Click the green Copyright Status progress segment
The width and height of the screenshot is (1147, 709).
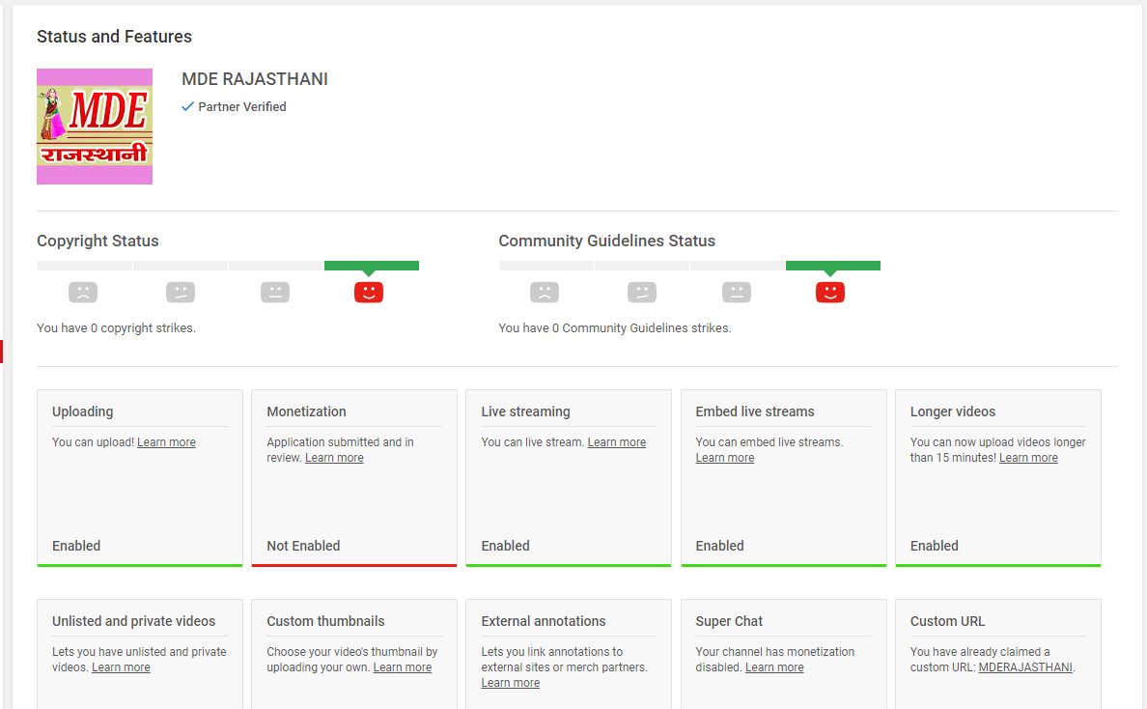372,266
